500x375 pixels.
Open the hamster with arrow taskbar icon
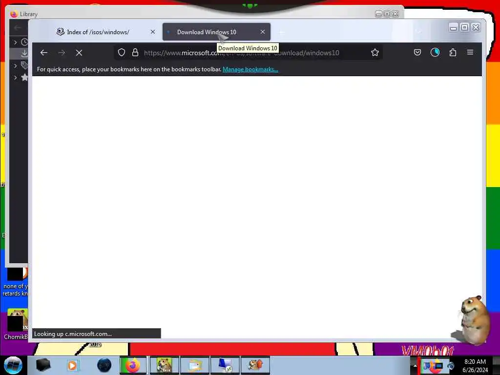(x=255, y=365)
